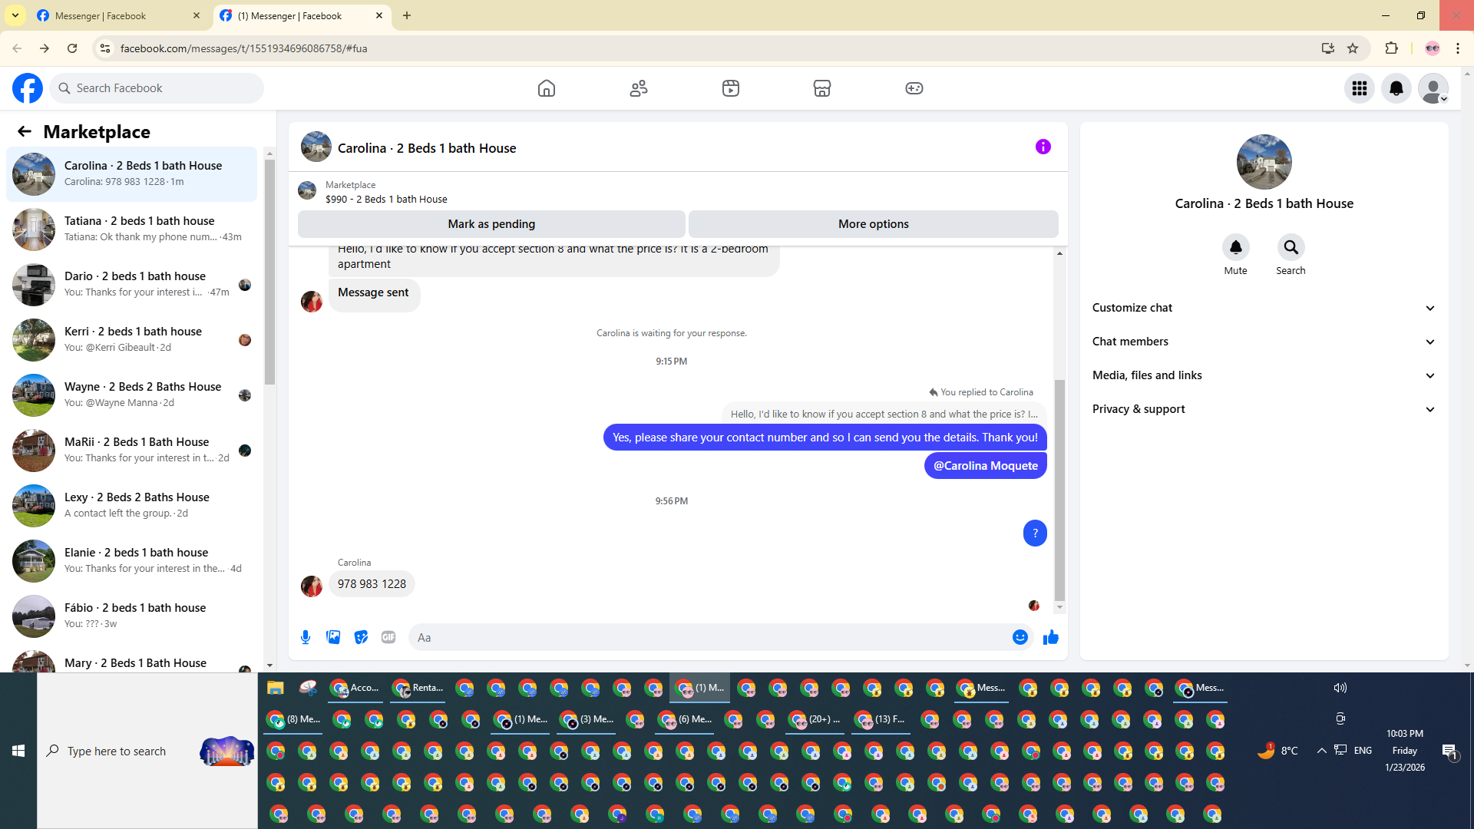Click the Mark as pending button

point(491,224)
